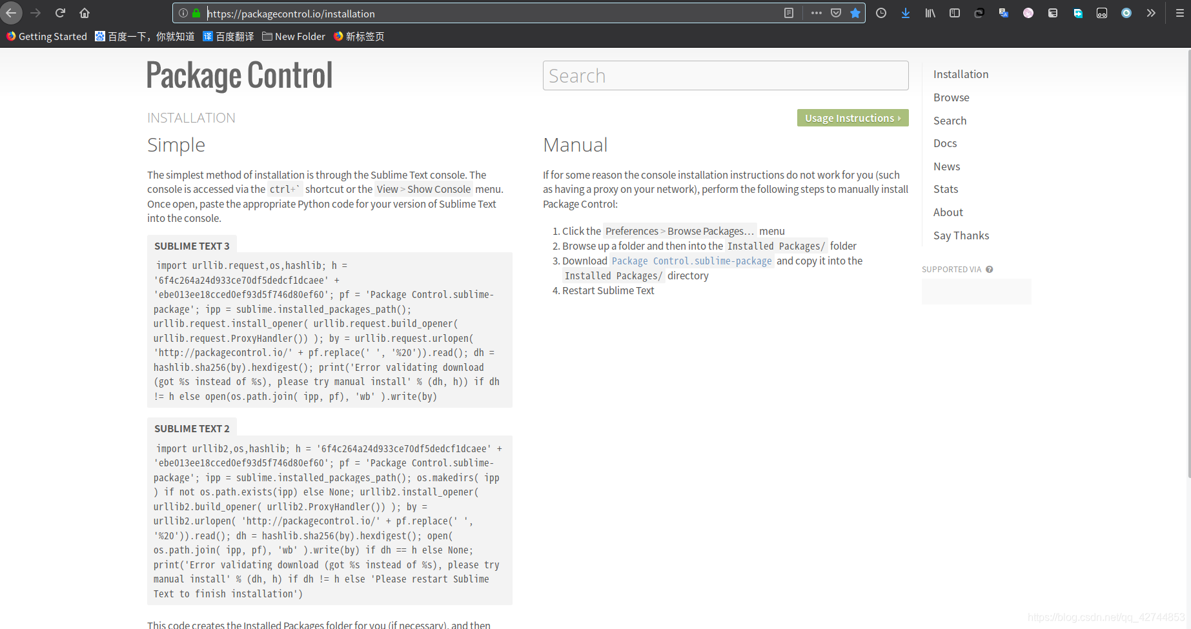Viewport: 1191px width, 629px height.
Task: Click the Simple heading
Action: (176, 145)
